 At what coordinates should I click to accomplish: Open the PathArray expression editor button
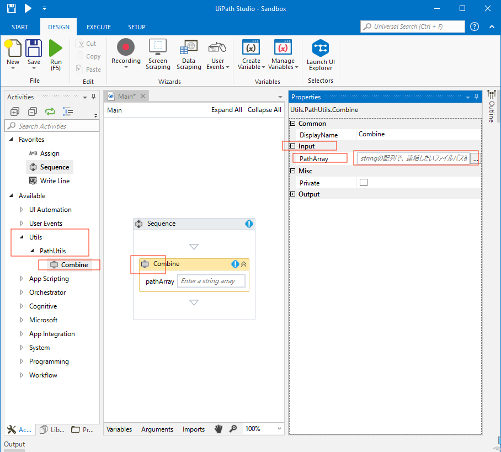click(476, 158)
